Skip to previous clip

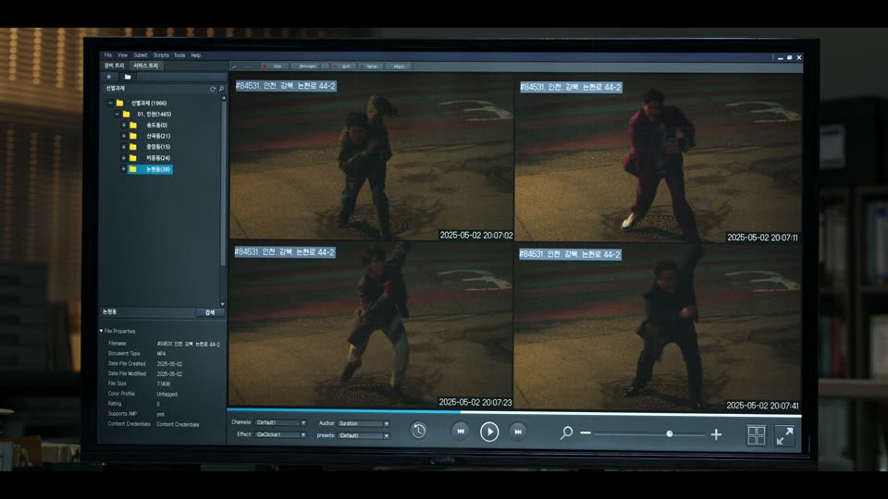(461, 432)
